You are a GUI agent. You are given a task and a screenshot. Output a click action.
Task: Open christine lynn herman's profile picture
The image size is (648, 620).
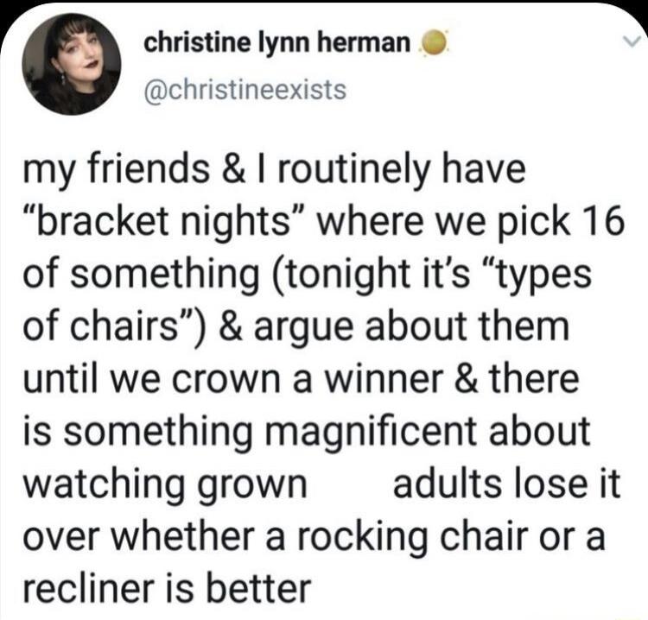click(x=72, y=65)
